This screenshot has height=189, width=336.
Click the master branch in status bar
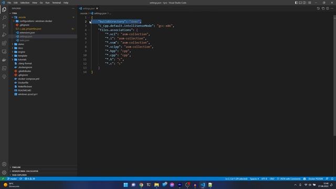point(12,178)
